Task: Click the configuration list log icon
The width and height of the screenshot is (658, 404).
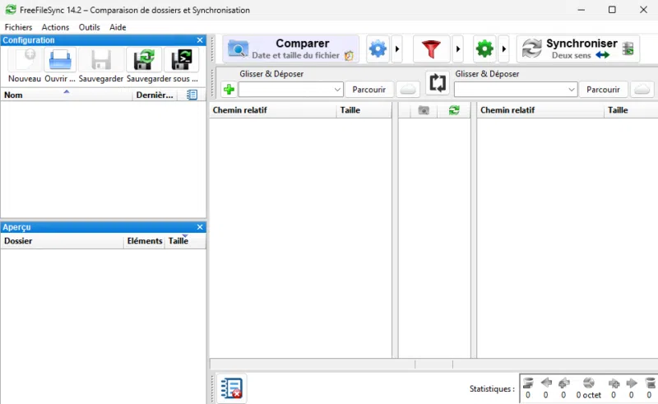Action: [192, 95]
